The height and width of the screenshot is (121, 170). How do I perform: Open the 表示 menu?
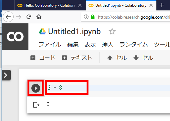90,45
